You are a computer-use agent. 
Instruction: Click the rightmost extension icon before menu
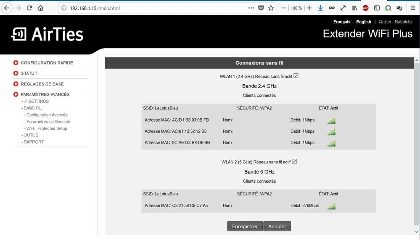(399, 8)
